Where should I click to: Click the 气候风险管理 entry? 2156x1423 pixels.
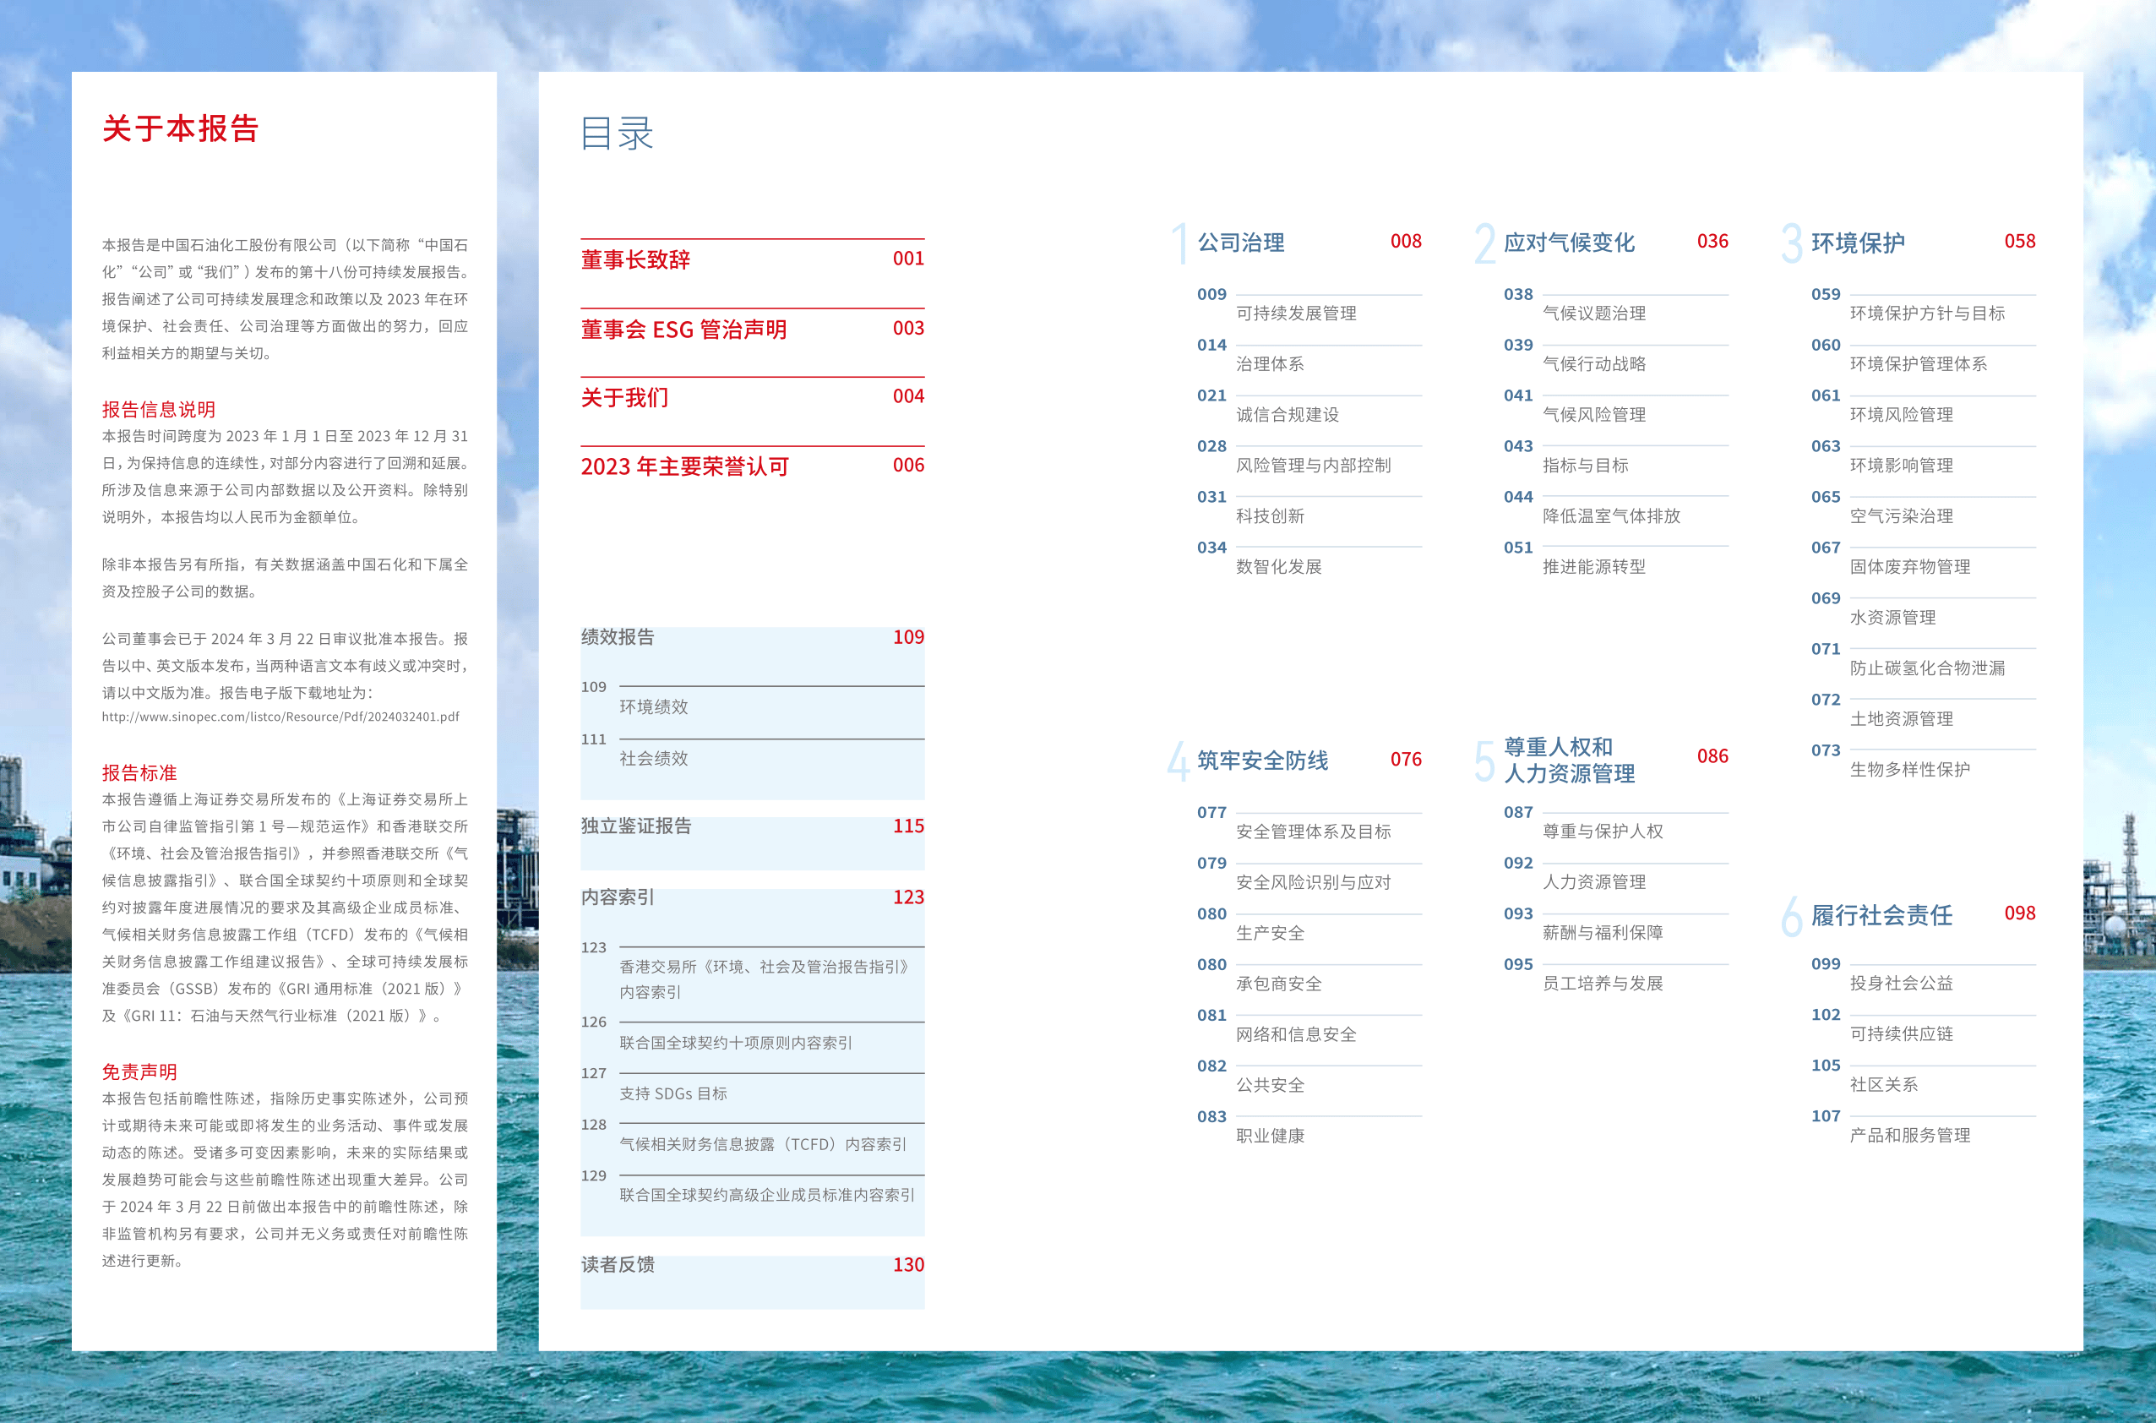coord(1594,415)
